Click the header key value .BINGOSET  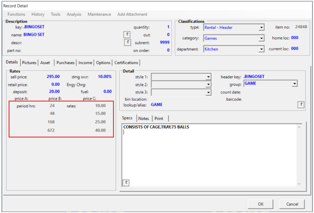point(254,77)
